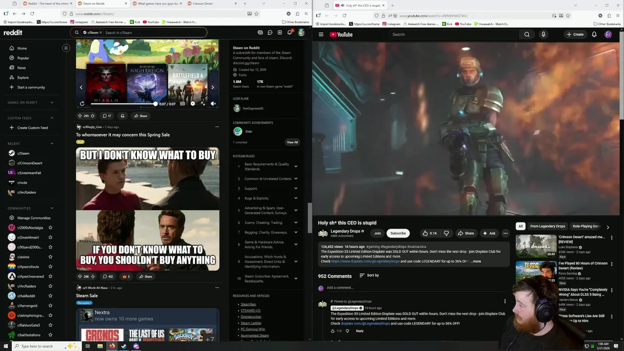Downvote the post with 265 votes
The width and height of the screenshot is (624, 351).
click(x=93, y=116)
